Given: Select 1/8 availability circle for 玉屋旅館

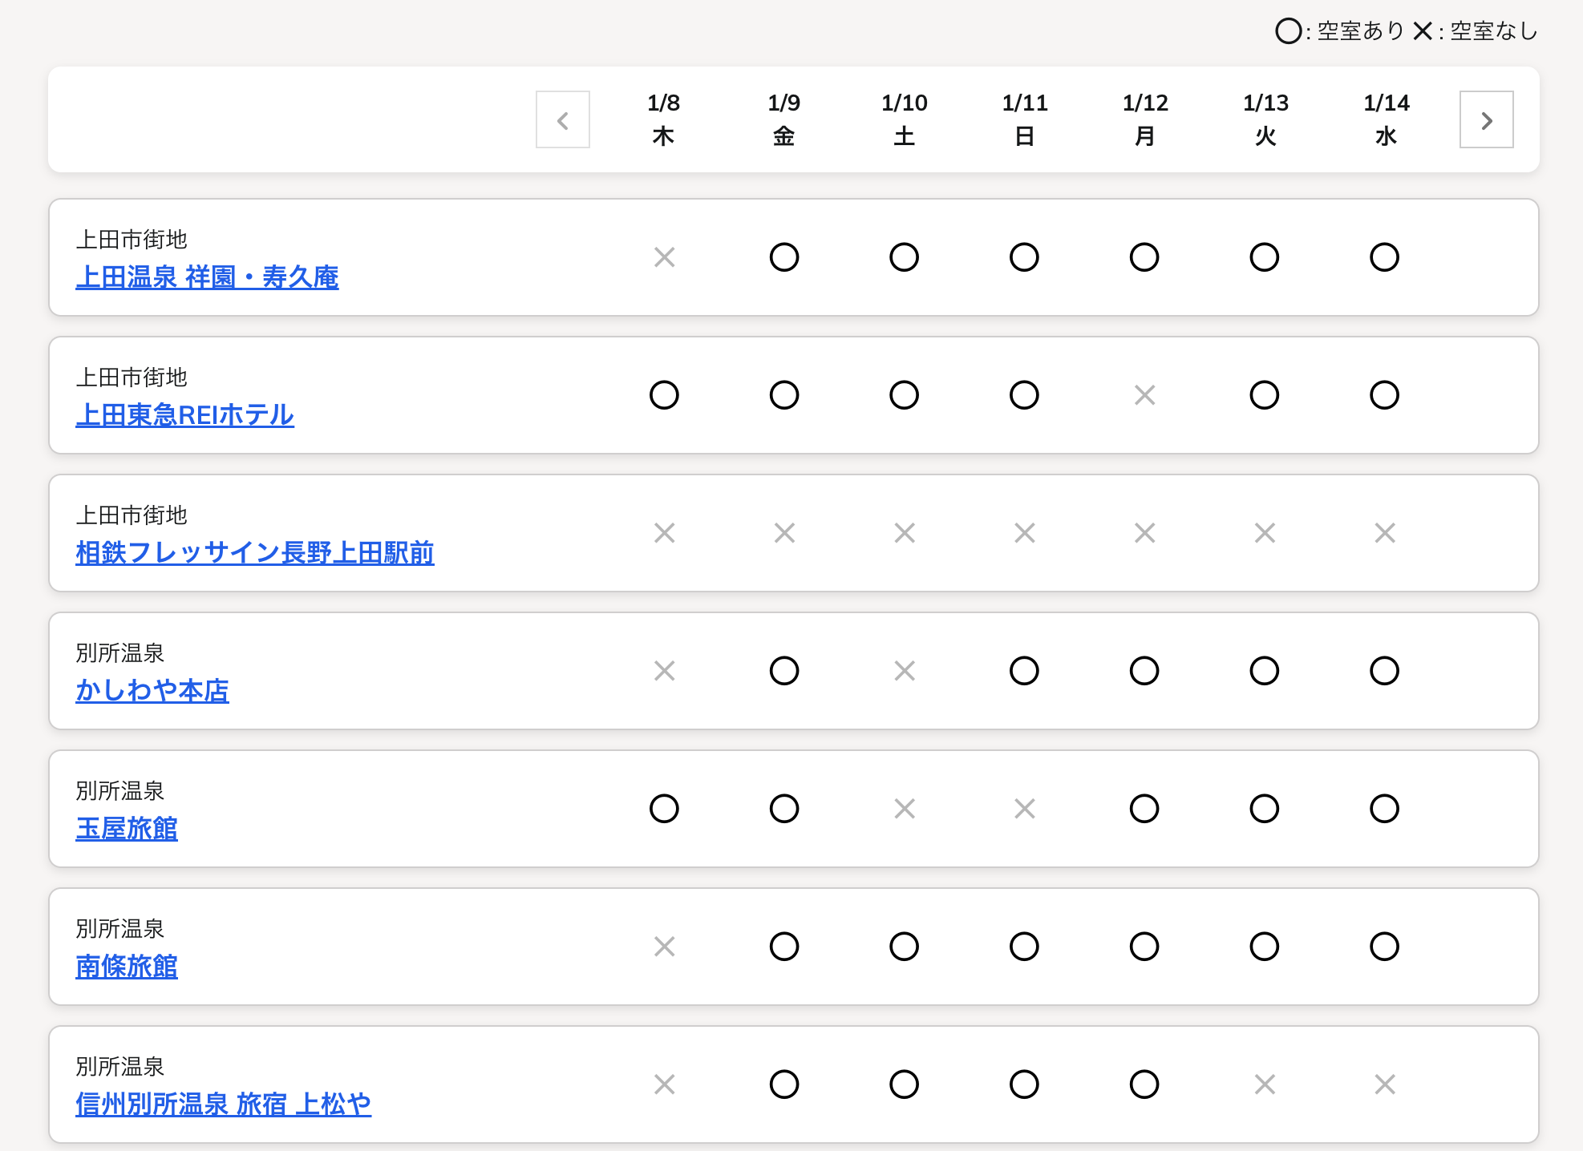Looking at the screenshot, I should point(664,809).
